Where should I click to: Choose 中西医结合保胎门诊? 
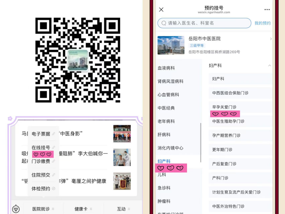(240, 93)
